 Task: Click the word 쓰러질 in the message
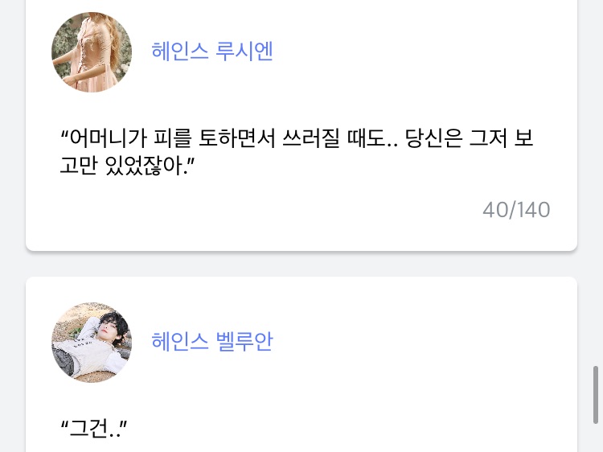click(x=311, y=138)
